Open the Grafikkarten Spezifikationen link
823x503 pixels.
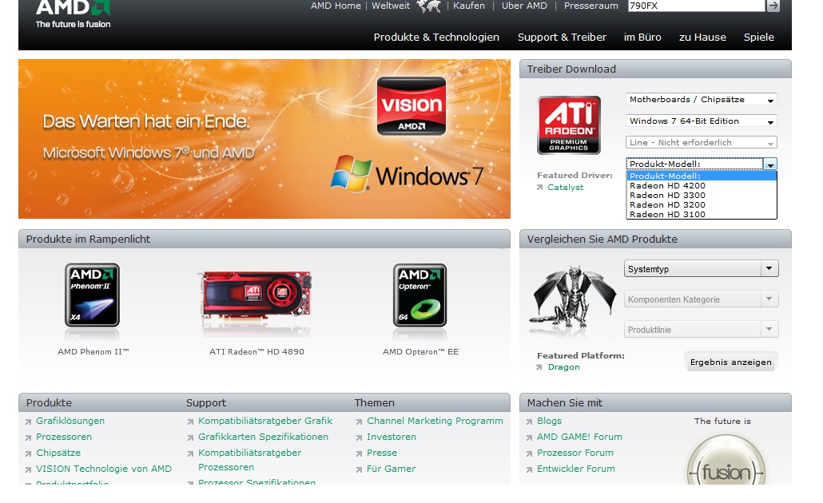pos(263,437)
